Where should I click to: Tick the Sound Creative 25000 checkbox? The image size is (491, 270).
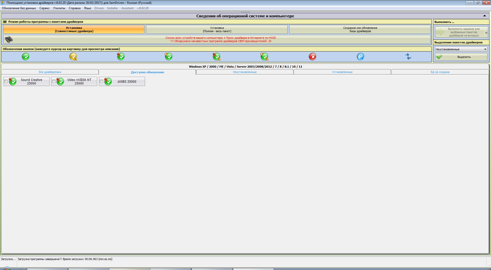pos(6,81)
